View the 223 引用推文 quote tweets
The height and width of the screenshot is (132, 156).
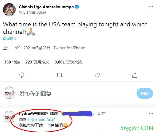pos(37,62)
